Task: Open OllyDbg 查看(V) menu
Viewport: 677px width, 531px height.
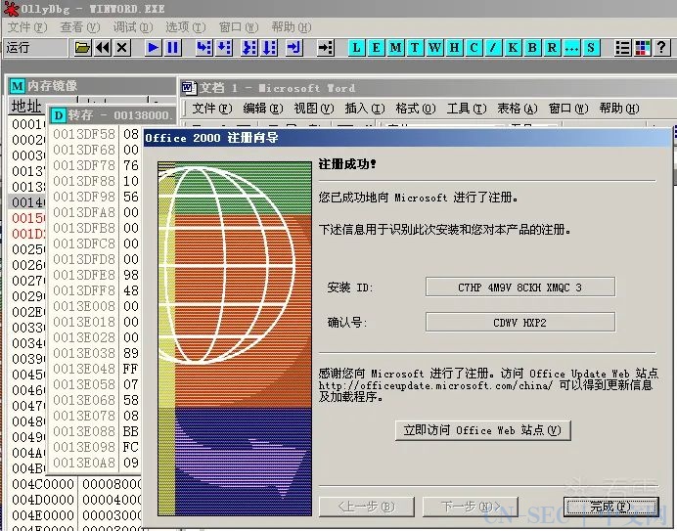Action: coord(80,27)
